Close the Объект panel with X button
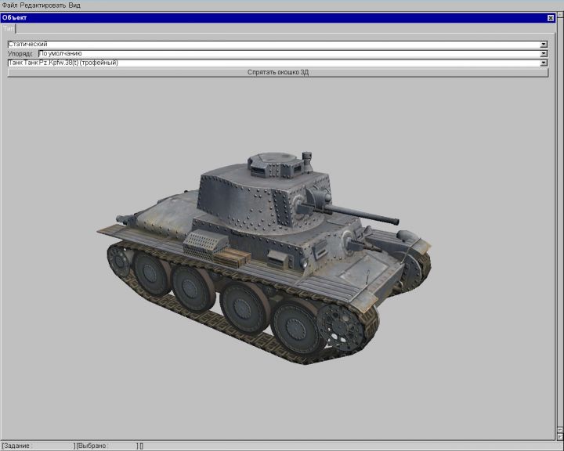 551,17
